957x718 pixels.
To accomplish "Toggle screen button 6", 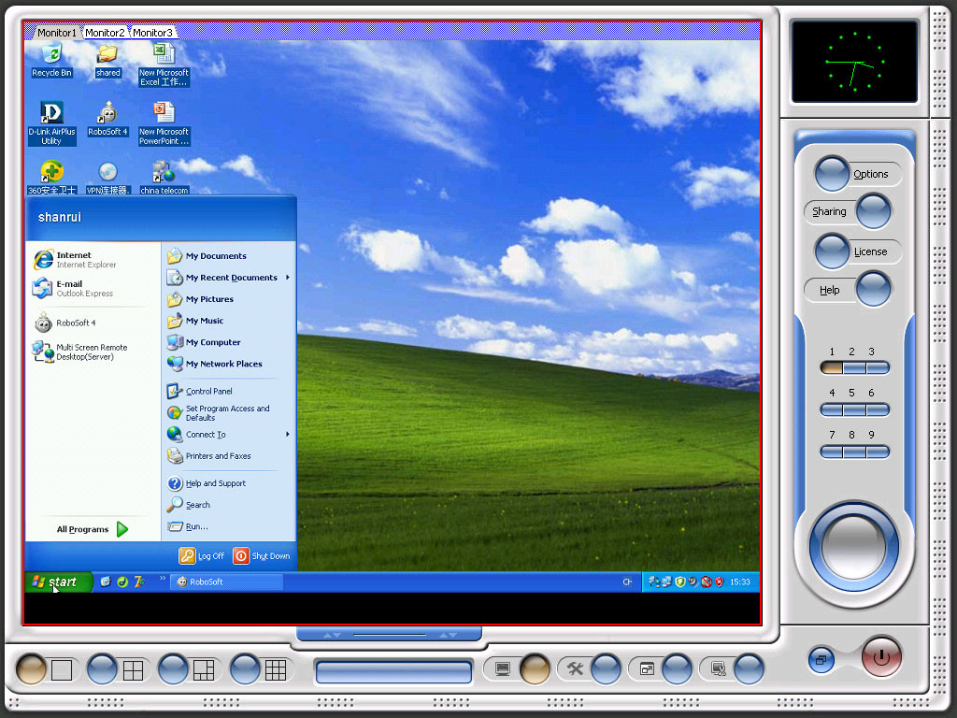I will (878, 409).
